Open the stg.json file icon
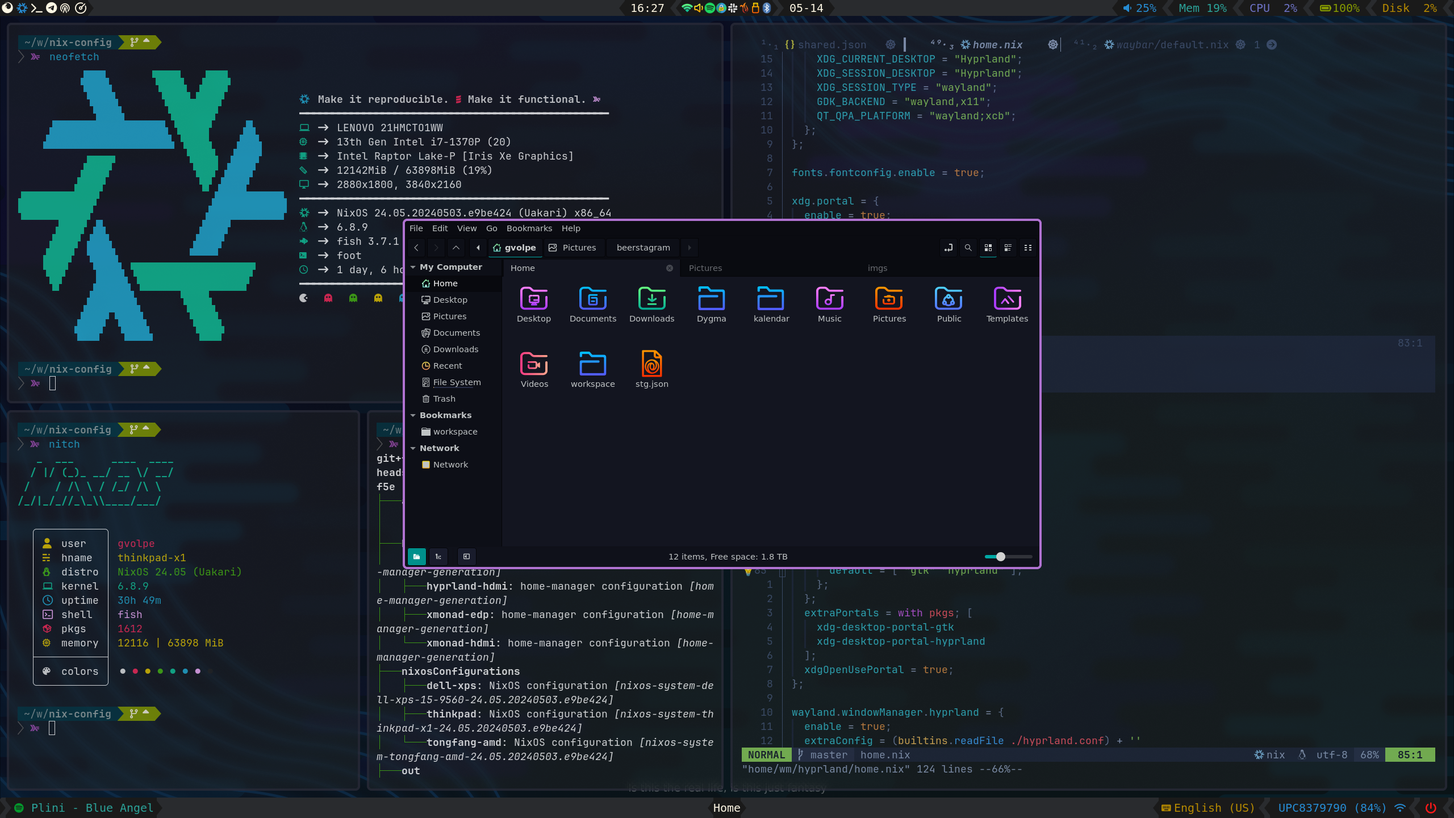1454x818 pixels. [651, 364]
